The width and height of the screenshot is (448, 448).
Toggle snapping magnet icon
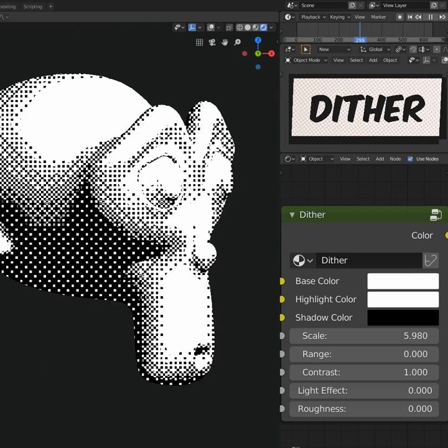pyautogui.click(x=413, y=49)
